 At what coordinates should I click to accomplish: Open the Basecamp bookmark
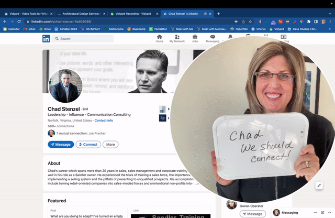(x=137, y=29)
